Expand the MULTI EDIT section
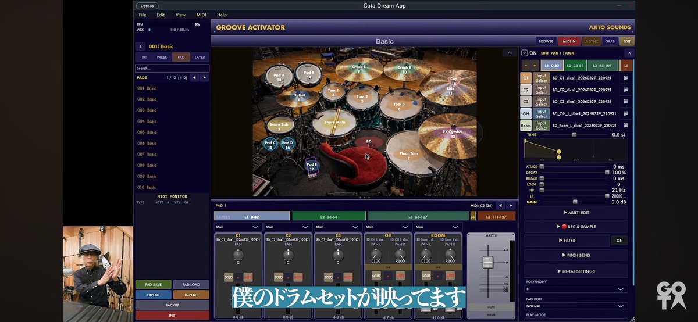 coord(576,213)
